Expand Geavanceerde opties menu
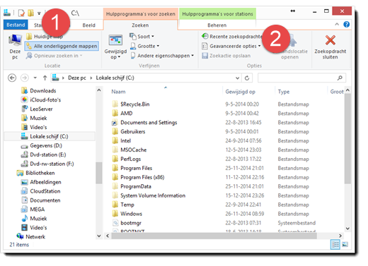The image size is (368, 266). [231, 46]
